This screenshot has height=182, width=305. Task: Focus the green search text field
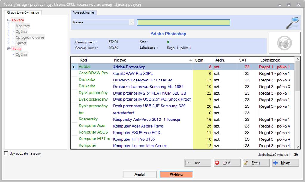(x=184, y=22)
